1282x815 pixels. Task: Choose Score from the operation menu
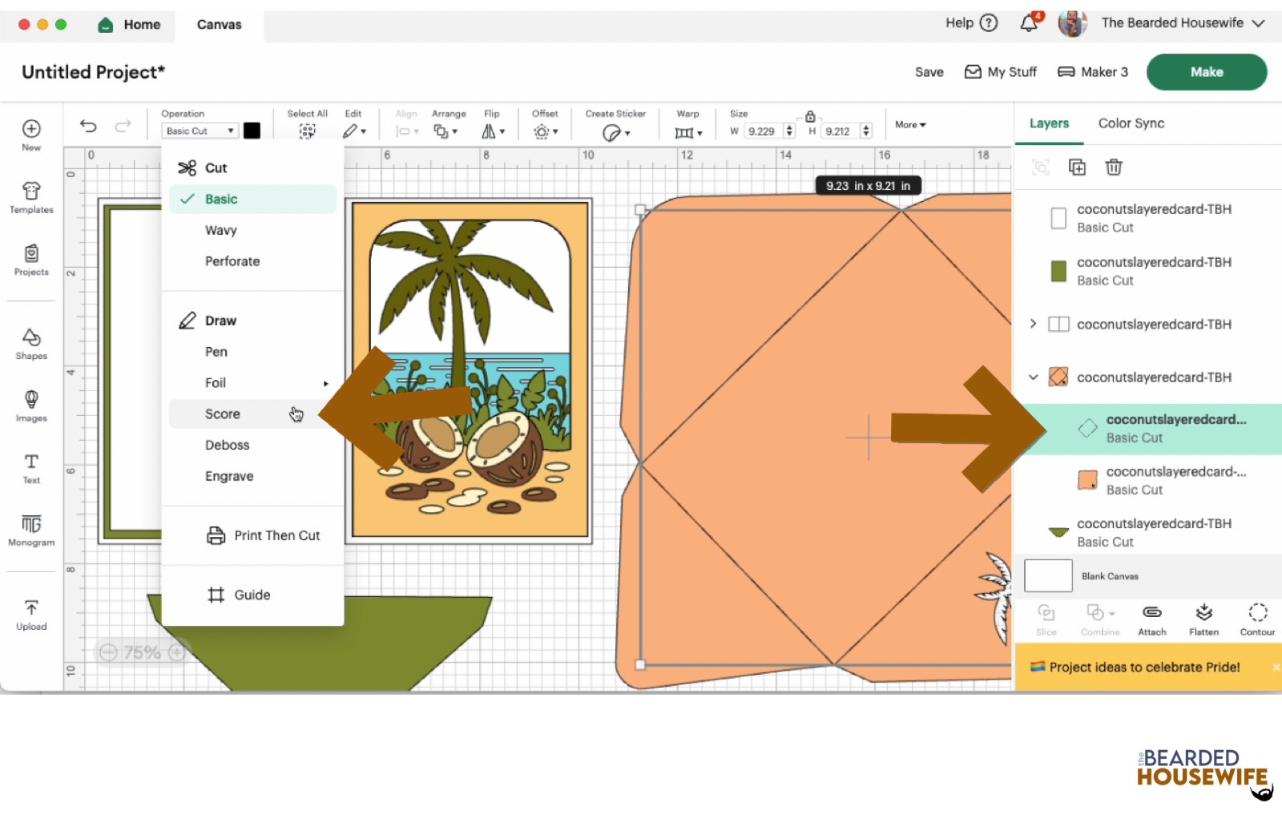(223, 414)
